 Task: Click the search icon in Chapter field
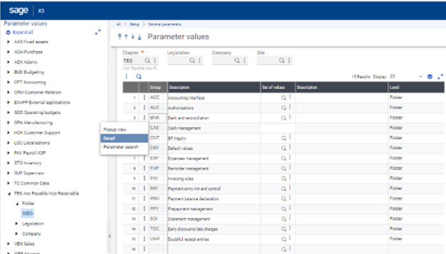click(x=147, y=60)
